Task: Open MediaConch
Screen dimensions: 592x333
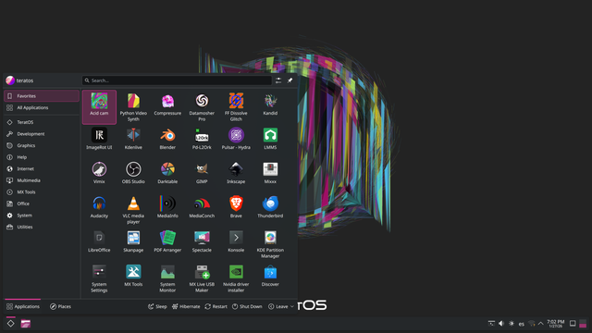Action: pyautogui.click(x=202, y=210)
